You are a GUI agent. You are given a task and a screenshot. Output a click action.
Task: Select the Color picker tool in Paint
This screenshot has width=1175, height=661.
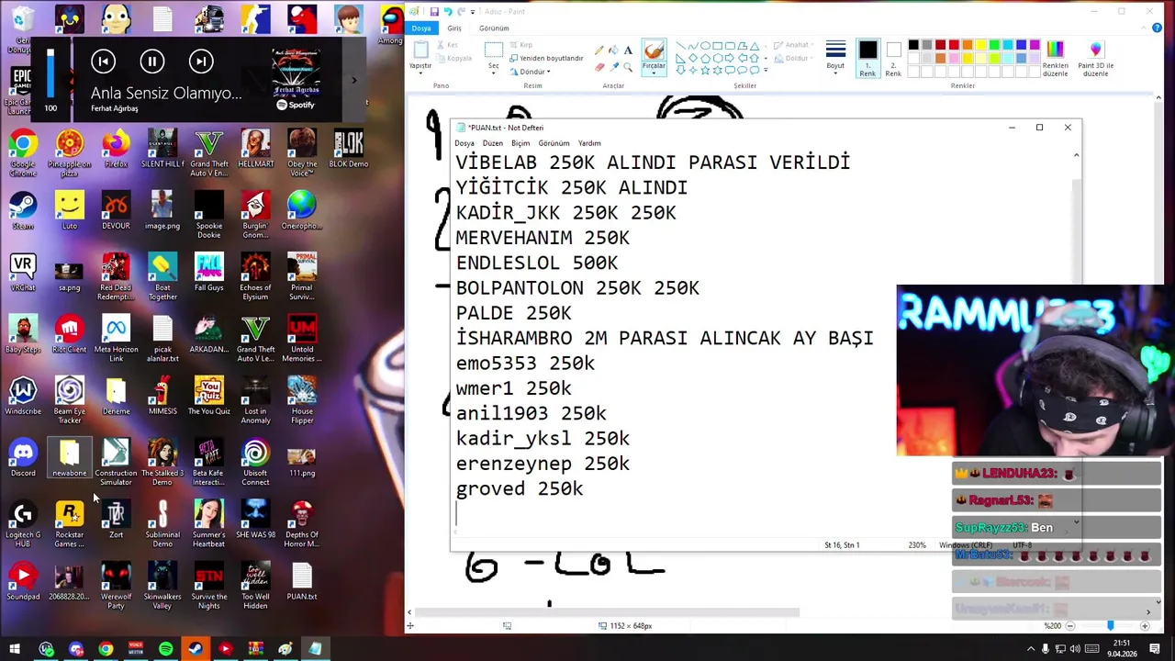613,66
